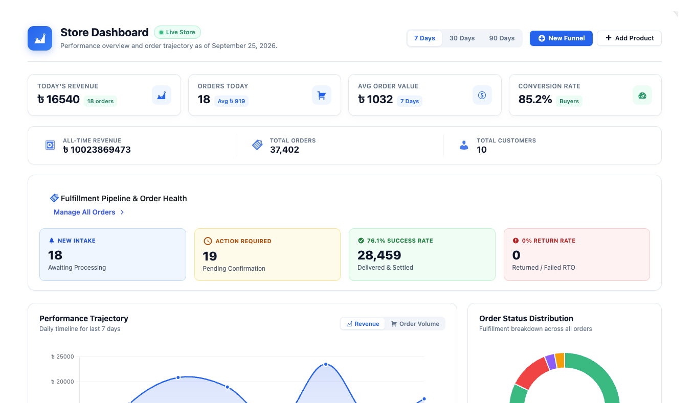Click the Total Orders value 37,402
Viewport: 694px width, 403px height.
(284, 150)
